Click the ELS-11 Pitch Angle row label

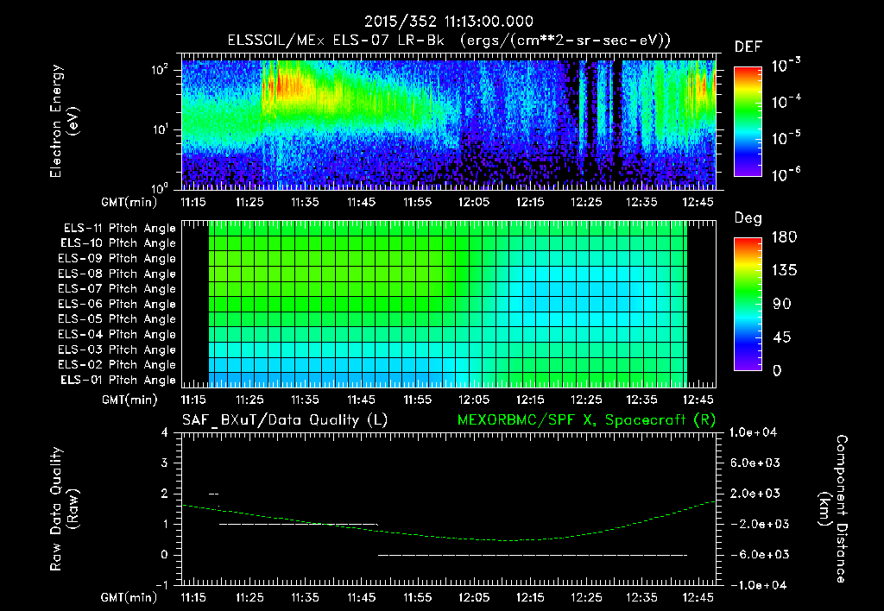119,229
